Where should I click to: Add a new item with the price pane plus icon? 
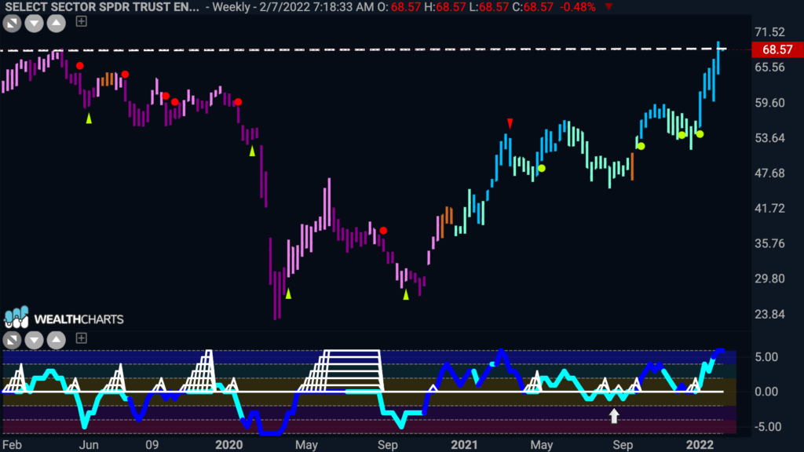[81, 21]
